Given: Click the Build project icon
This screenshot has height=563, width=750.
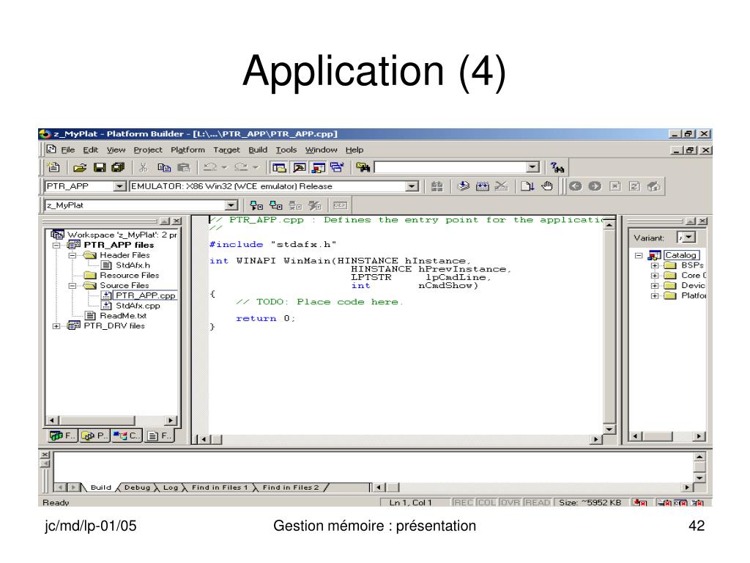Looking at the screenshot, I should click(463, 186).
